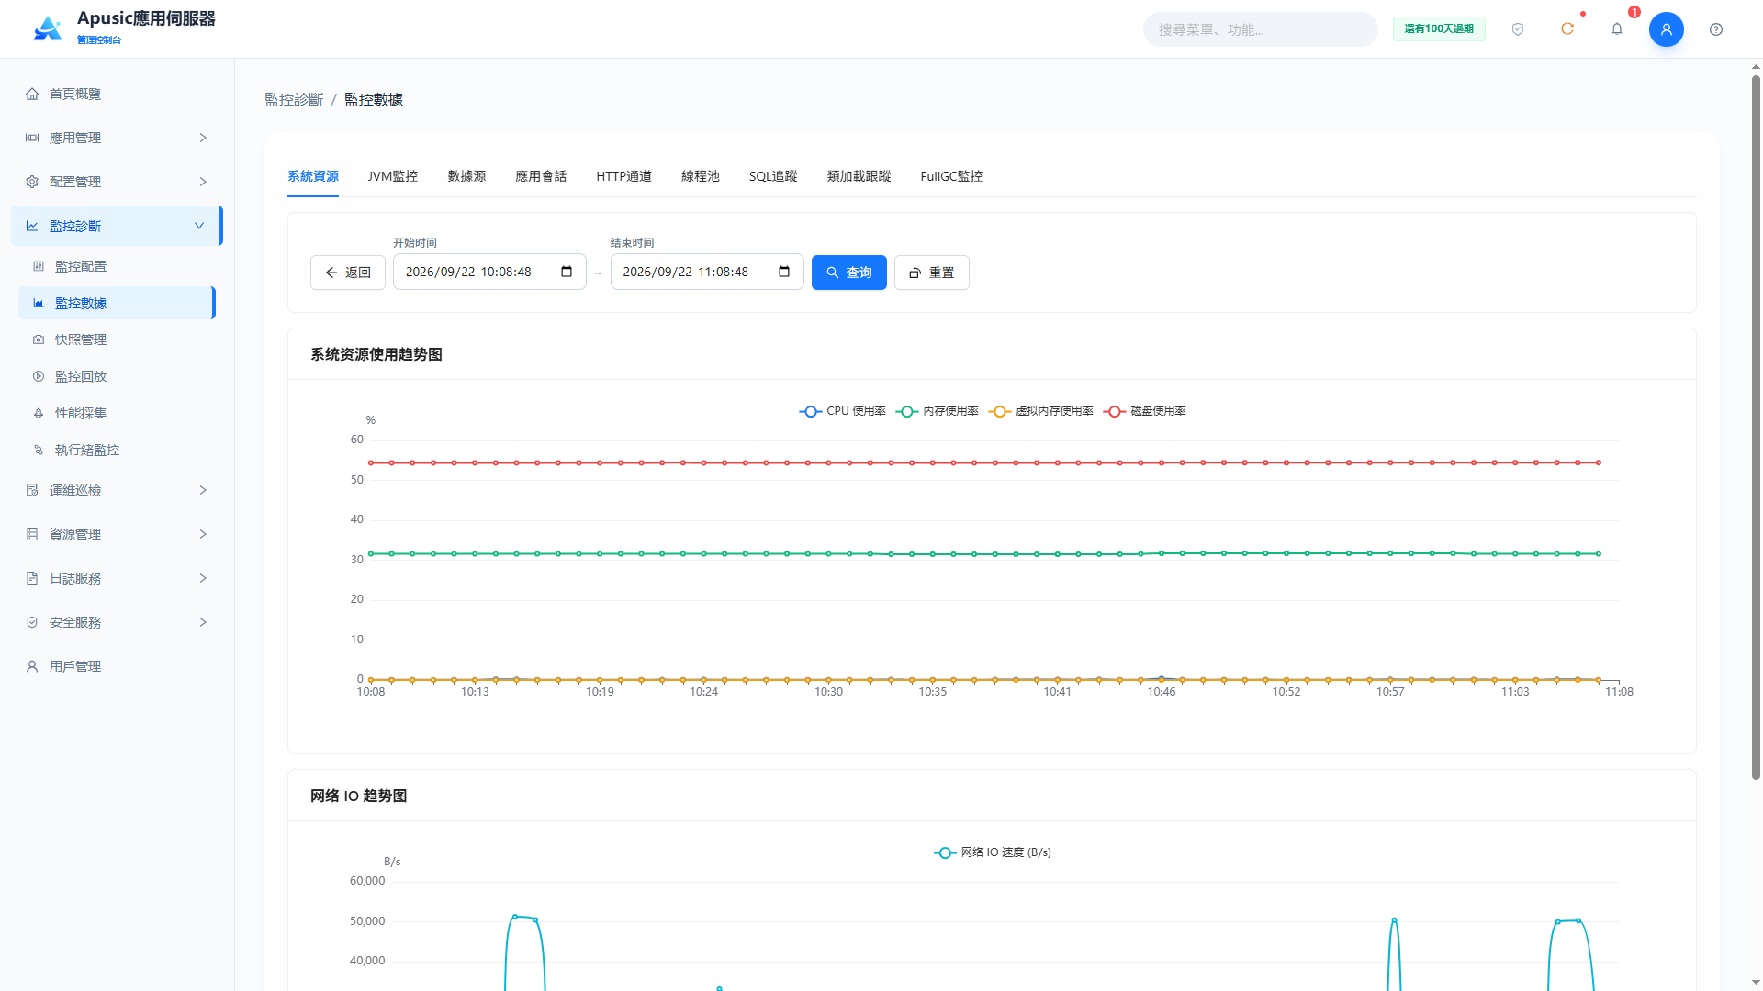Screen dimensions: 1763x991
Task: Expand 資源管理 menu
Action: [x=118, y=534]
